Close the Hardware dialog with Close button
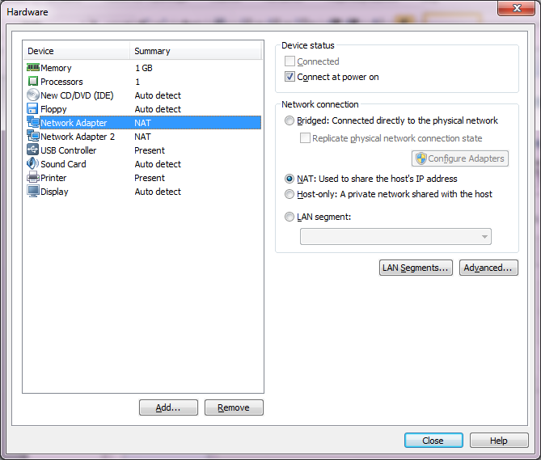The height and width of the screenshot is (460, 541). (433, 441)
